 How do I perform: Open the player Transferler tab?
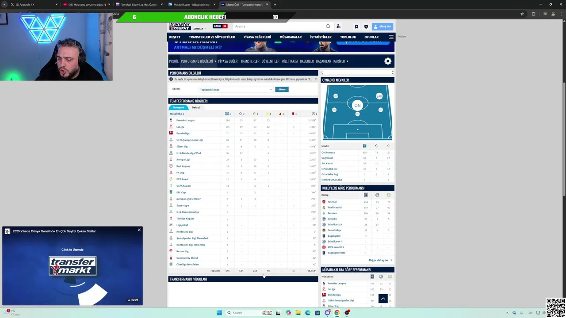250,61
